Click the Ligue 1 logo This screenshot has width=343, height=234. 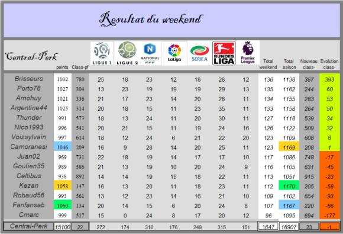tap(102, 53)
